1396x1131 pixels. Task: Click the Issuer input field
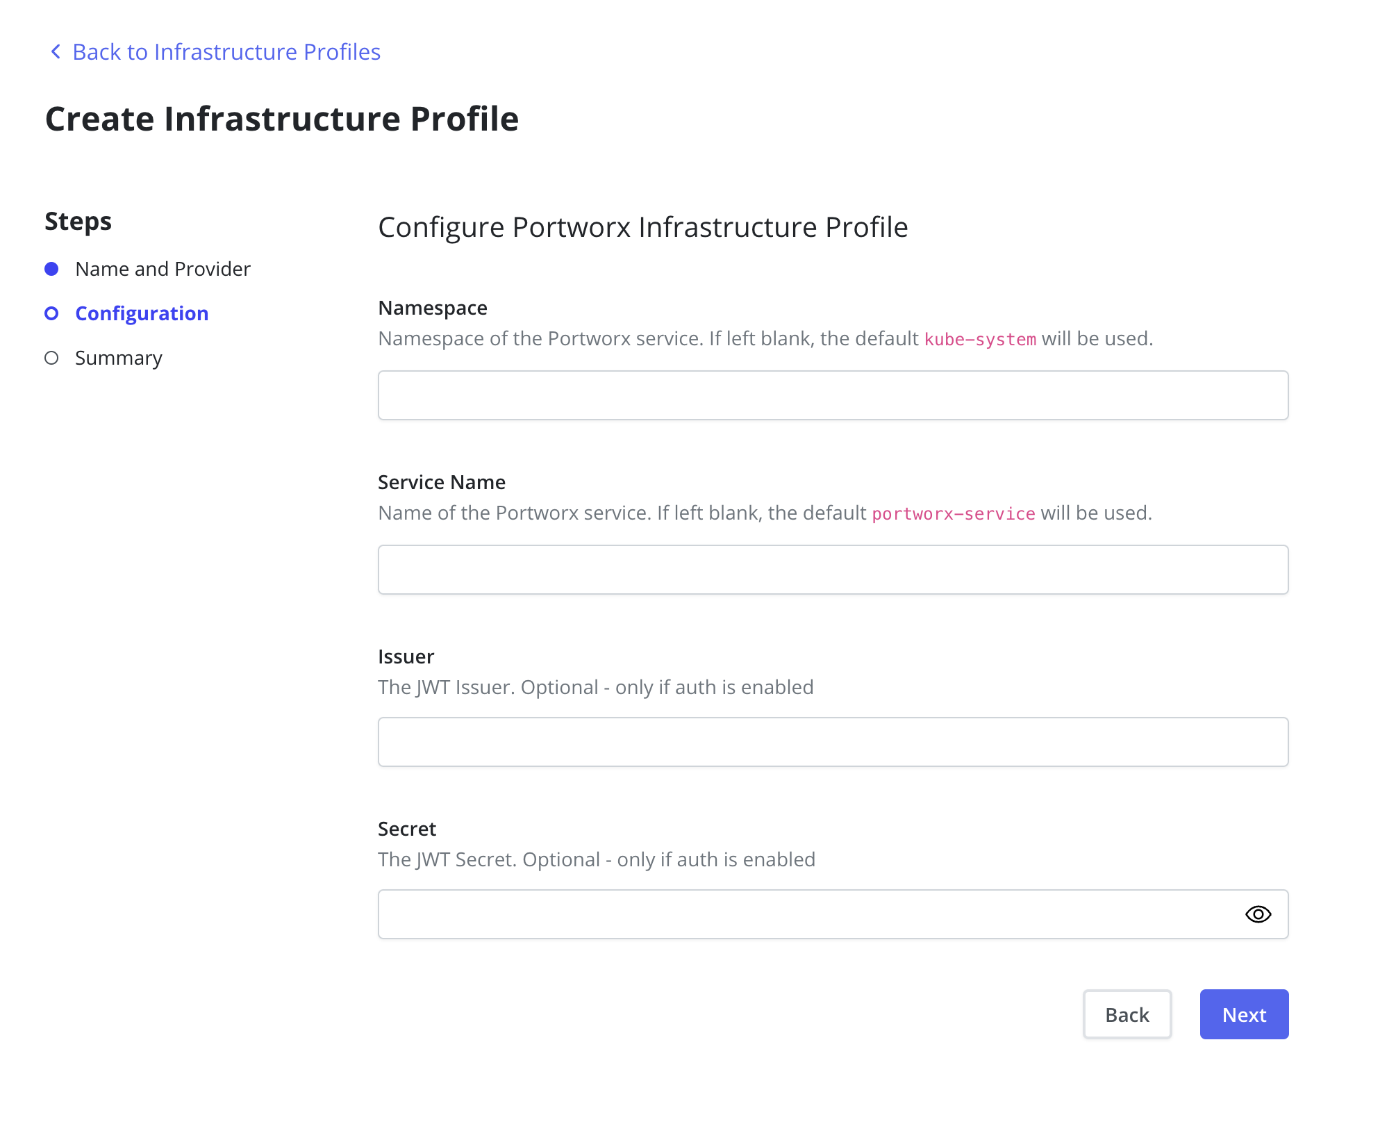coord(833,742)
